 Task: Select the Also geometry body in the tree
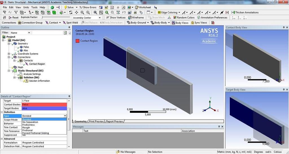(26, 50)
